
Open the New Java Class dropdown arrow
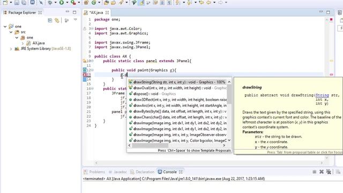pos(99,2)
